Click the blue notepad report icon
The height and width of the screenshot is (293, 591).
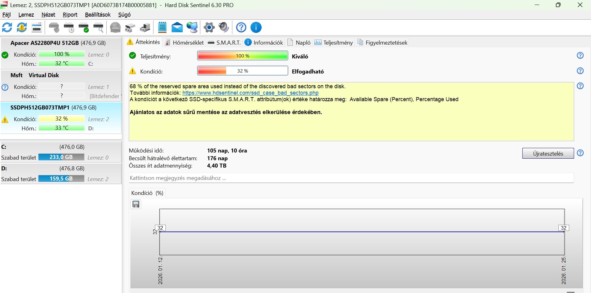[x=162, y=27]
